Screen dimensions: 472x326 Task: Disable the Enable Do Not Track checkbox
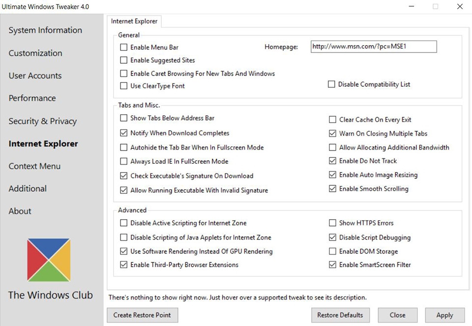332,161
